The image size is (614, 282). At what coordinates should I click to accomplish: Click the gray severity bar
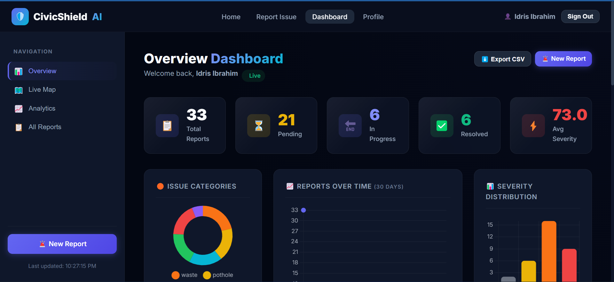pos(508,279)
